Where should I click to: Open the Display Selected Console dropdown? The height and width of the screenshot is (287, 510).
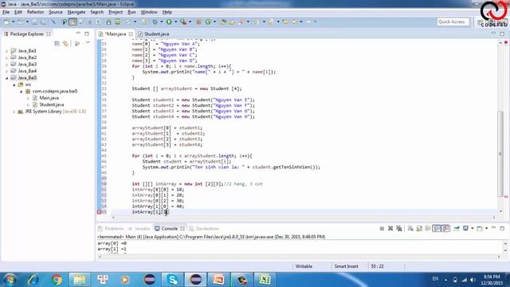coord(472,229)
